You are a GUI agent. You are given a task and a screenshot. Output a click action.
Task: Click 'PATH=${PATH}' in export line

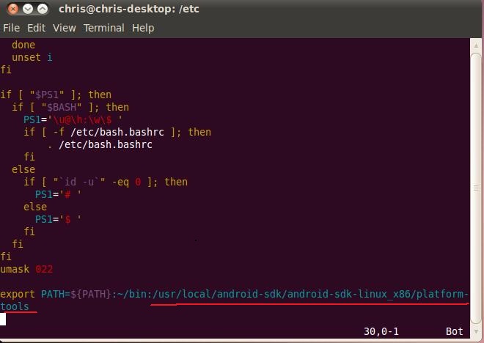76,294
